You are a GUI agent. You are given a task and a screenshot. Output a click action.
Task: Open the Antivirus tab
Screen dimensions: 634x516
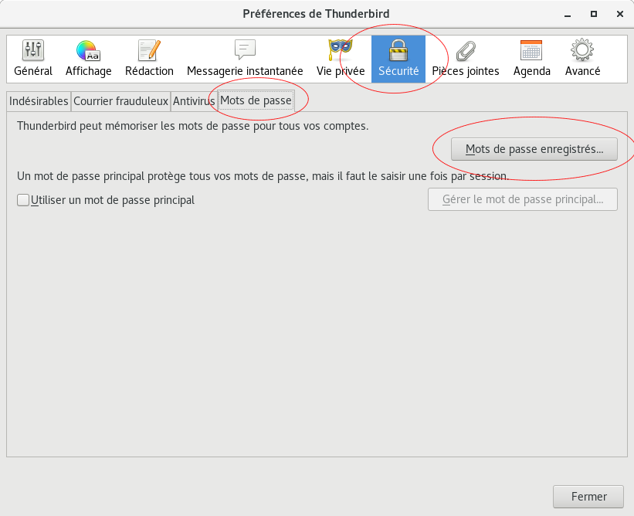pos(194,101)
